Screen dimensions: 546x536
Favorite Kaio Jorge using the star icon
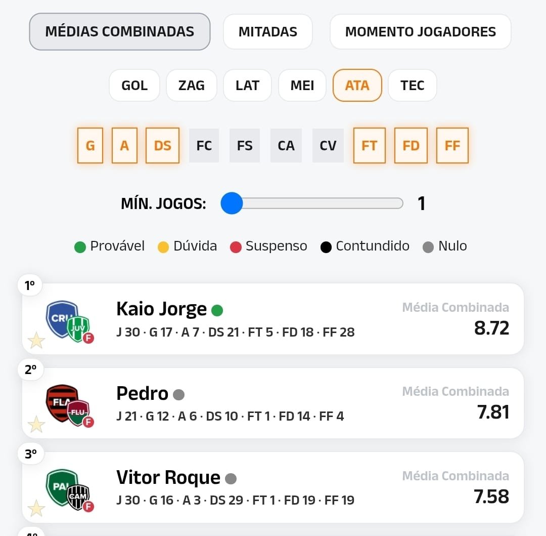(x=36, y=341)
